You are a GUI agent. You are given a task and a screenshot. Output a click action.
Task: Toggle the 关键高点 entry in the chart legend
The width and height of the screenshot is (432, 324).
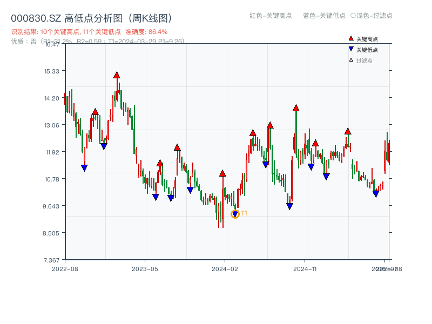(x=363, y=39)
